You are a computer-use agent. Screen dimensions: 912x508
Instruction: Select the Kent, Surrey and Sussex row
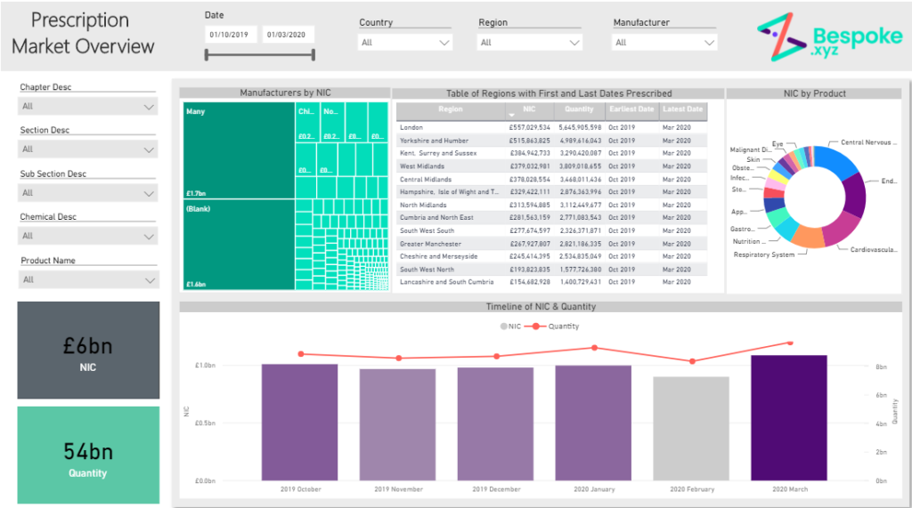[x=552, y=153]
